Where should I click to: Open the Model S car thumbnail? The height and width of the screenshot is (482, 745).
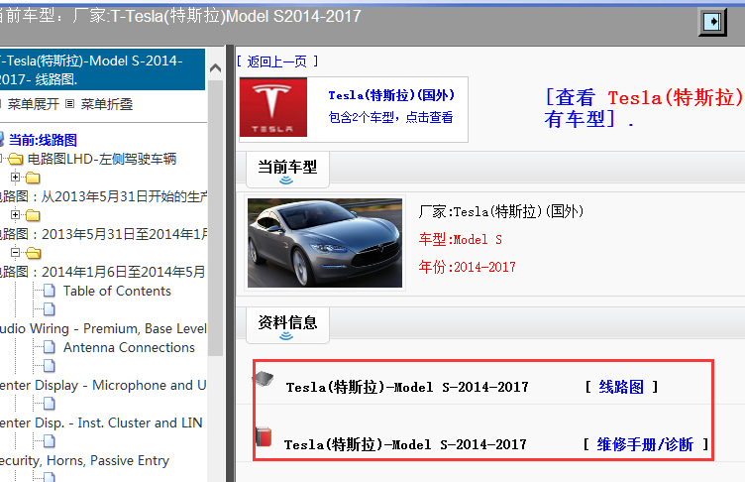325,243
